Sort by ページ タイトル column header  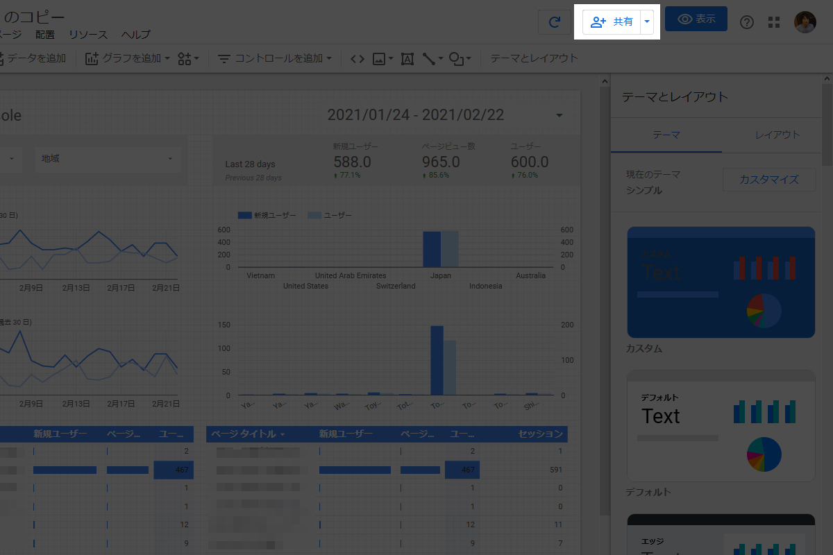(248, 434)
